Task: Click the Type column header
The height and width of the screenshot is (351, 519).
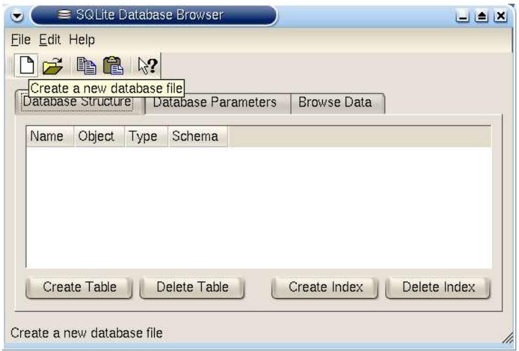Action: click(x=146, y=136)
